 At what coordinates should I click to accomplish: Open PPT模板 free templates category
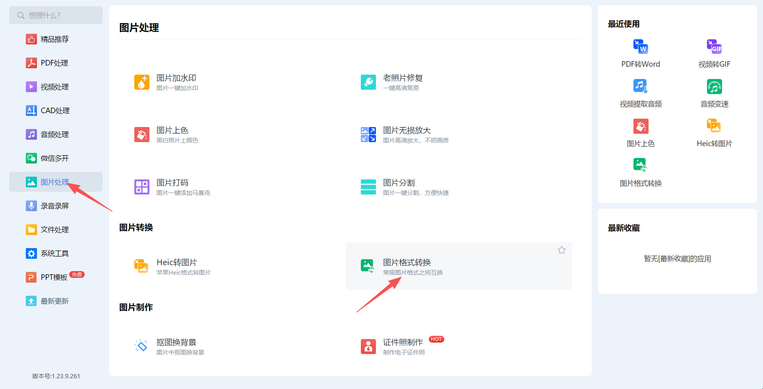tap(56, 277)
